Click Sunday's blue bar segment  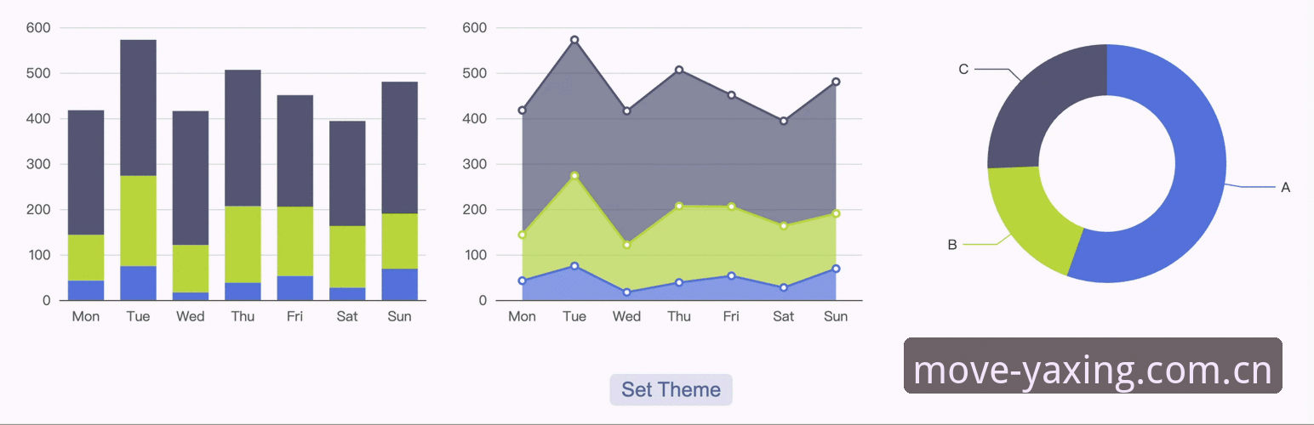399,285
